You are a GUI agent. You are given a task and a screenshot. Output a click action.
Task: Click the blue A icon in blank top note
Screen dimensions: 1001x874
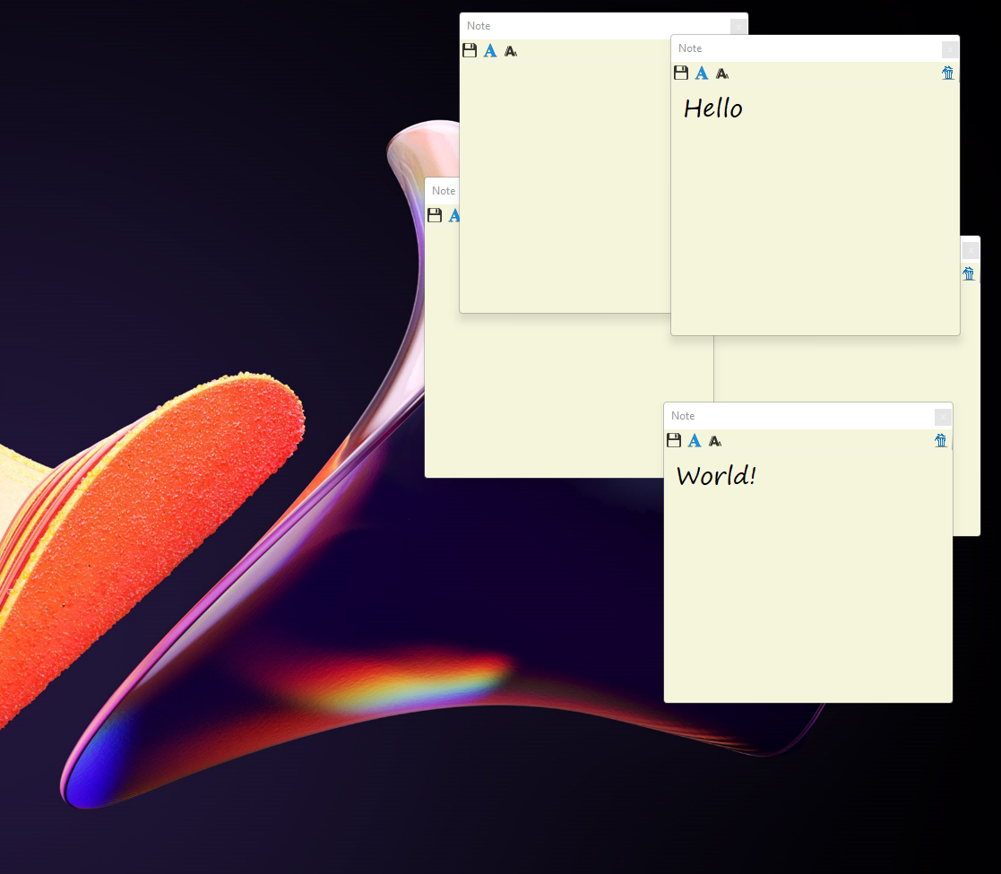pos(490,50)
